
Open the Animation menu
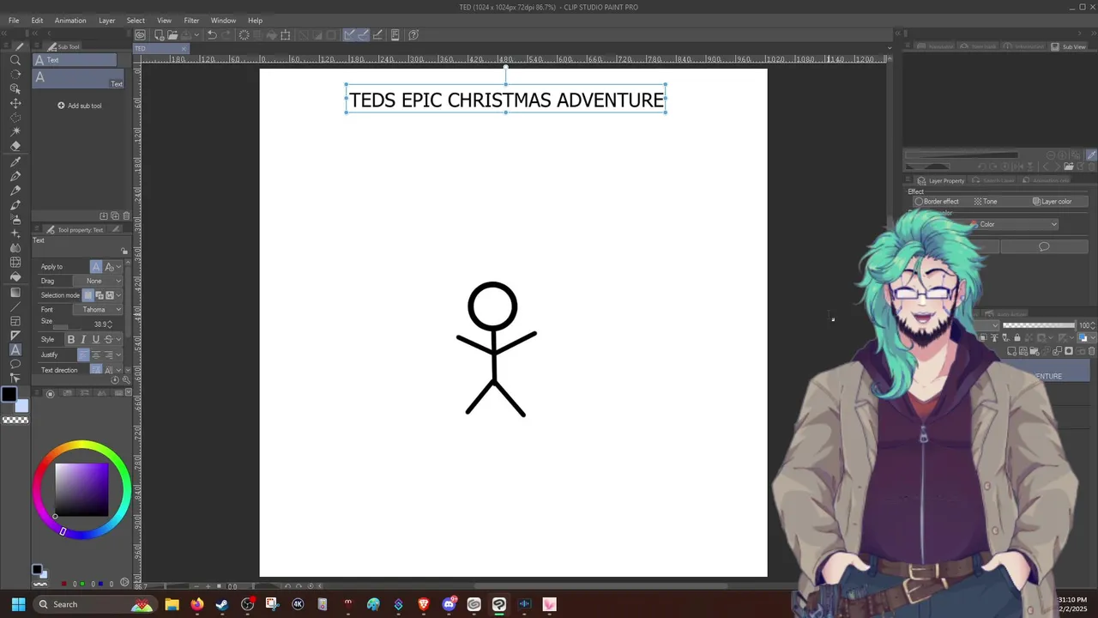tap(70, 21)
